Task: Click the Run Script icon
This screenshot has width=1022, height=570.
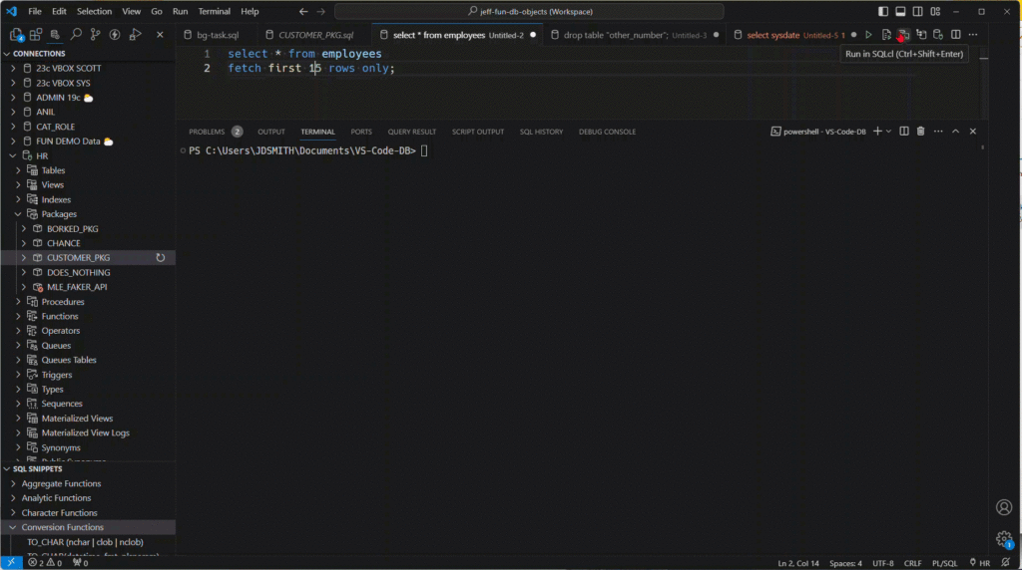Action: 886,35
